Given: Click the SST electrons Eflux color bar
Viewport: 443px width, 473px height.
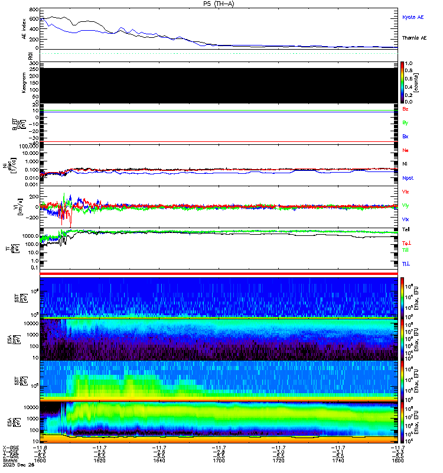Looking at the screenshot, I should pyautogui.click(x=402, y=381).
